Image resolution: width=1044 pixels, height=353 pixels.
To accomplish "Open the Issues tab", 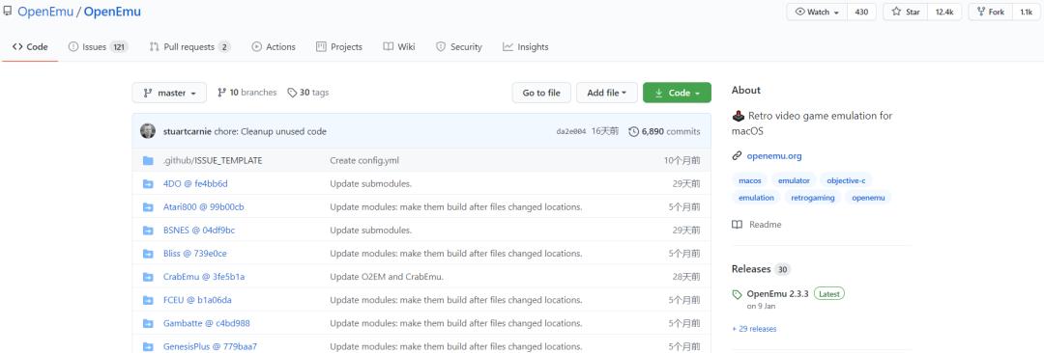I will click(98, 46).
